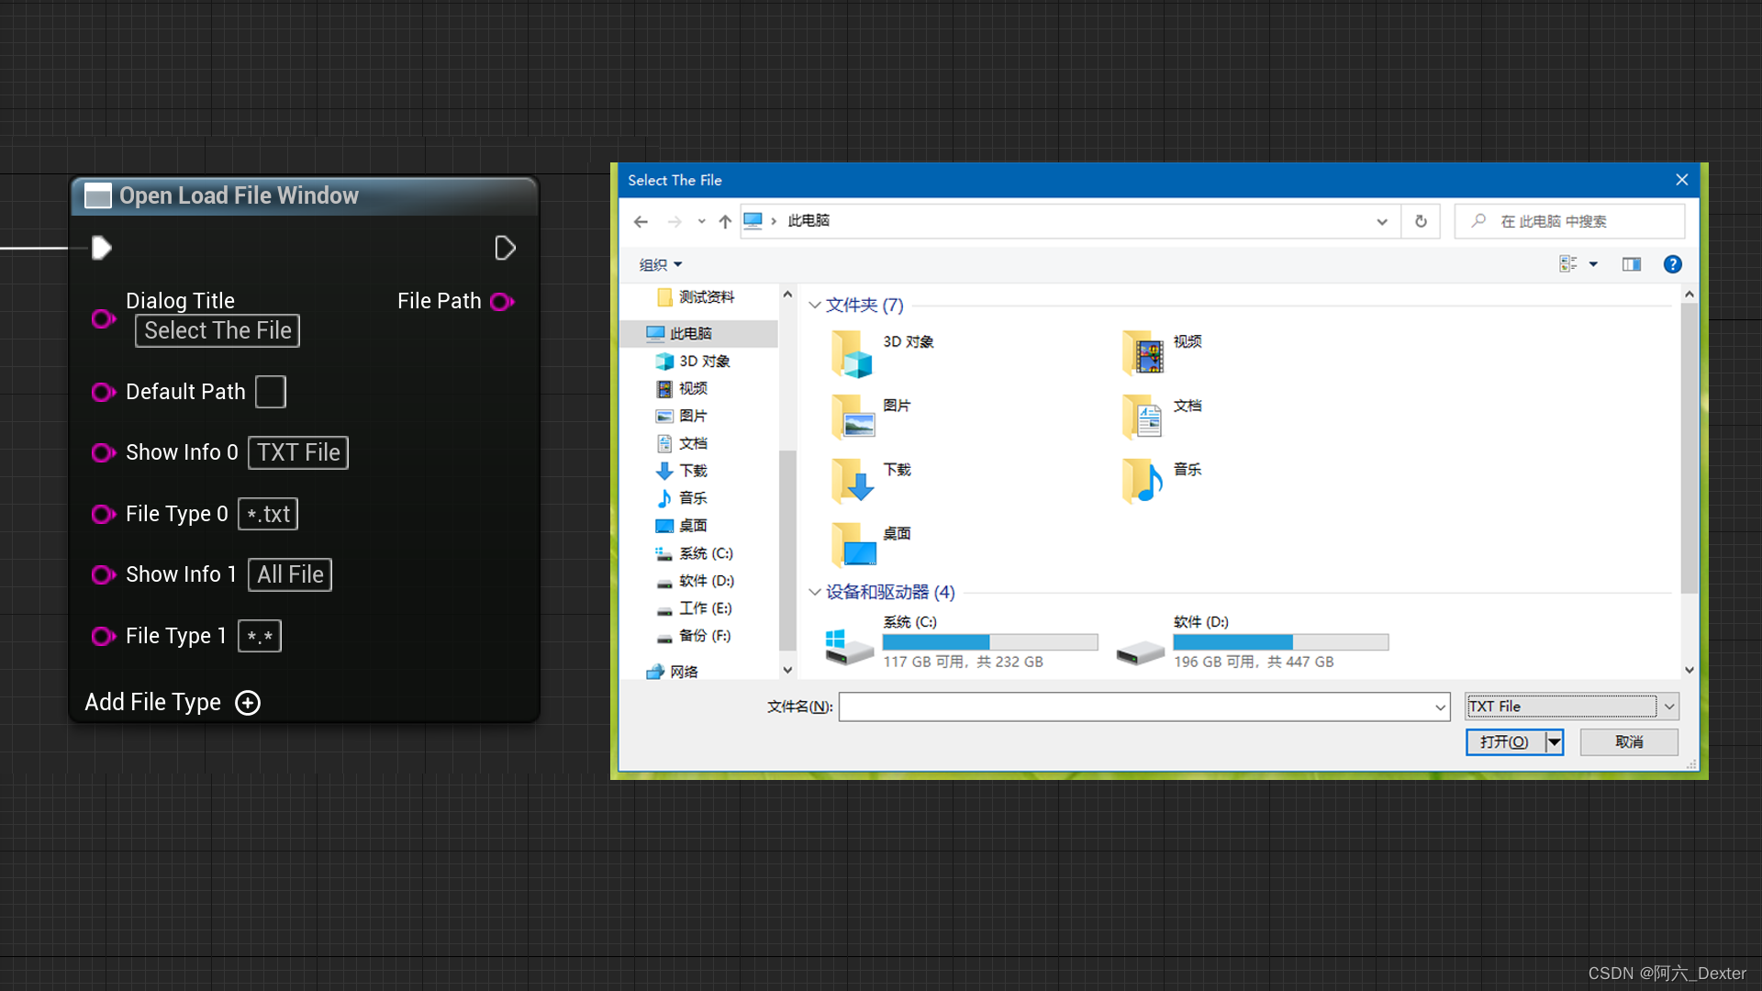The height and width of the screenshot is (991, 1762).
Task: Click the refresh icon in the address bar
Action: (1421, 220)
